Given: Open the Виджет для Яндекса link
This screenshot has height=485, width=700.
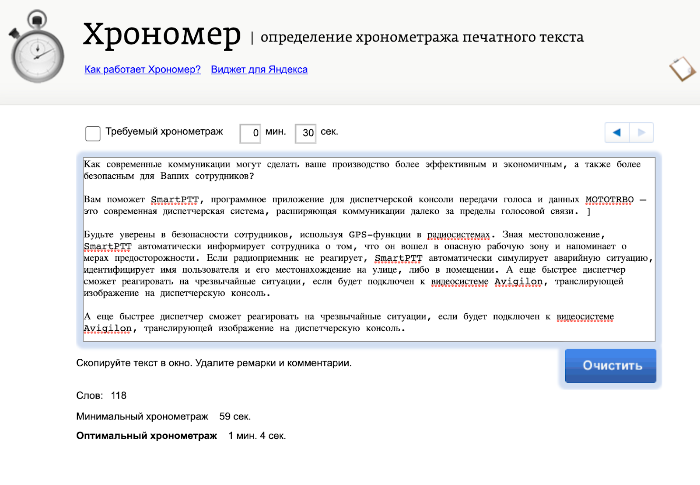Looking at the screenshot, I should pyautogui.click(x=259, y=69).
